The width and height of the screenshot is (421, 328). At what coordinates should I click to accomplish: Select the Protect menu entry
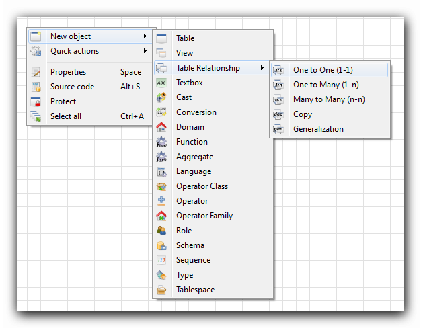(x=90, y=101)
